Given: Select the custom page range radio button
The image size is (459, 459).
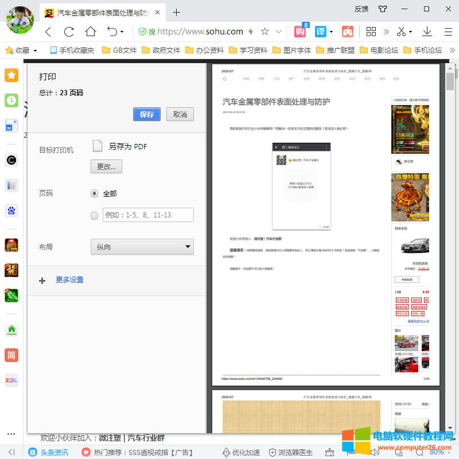Looking at the screenshot, I should coord(94,216).
